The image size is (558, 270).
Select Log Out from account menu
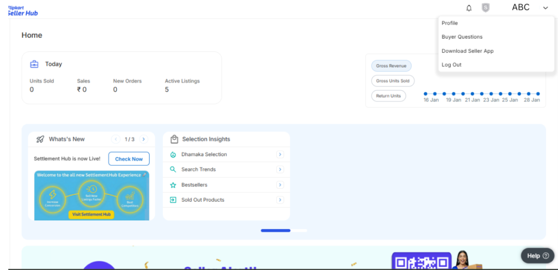[452, 65]
